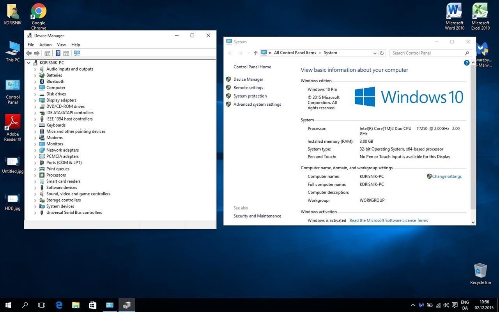Select the Recycle Bin icon
499x312 pixels.
pyautogui.click(x=480, y=274)
